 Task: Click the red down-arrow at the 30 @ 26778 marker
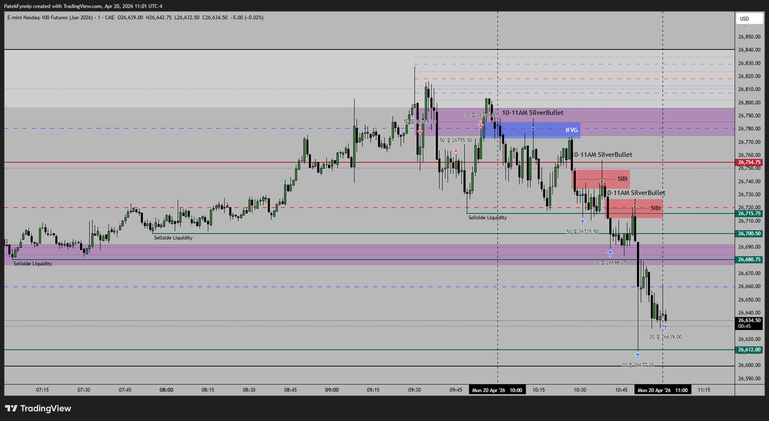tap(482, 124)
